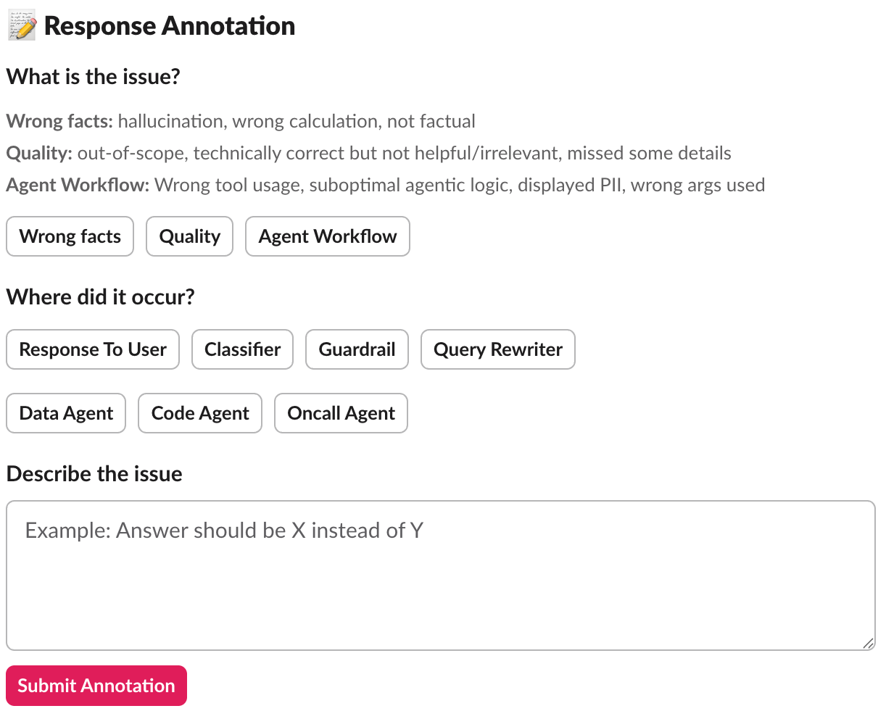Select the Wrong facts issue button
Viewport: 886px width, 719px height.
70,236
